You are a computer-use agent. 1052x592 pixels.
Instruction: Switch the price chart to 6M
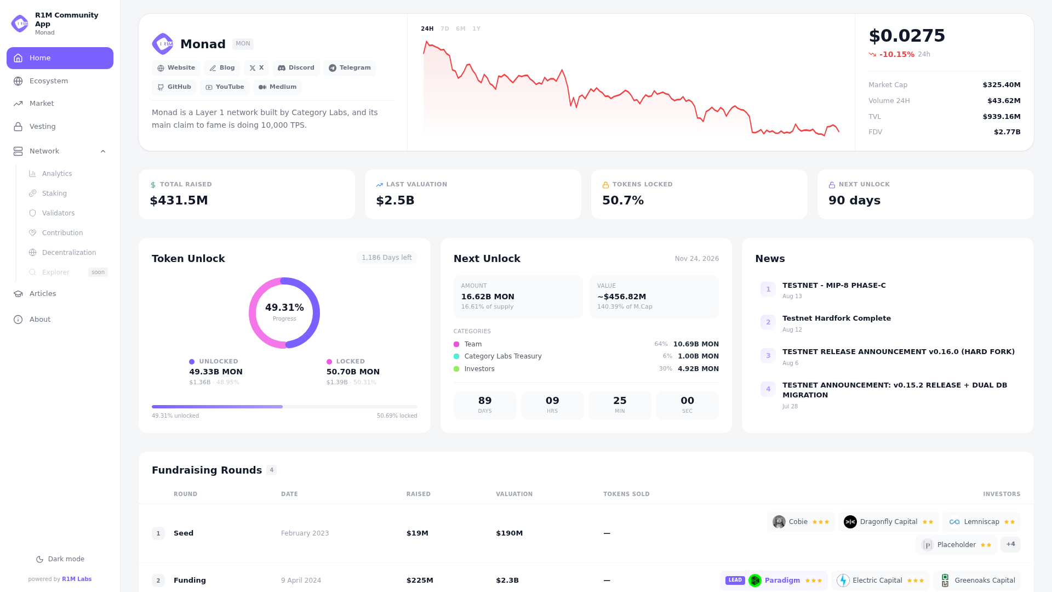461,29
